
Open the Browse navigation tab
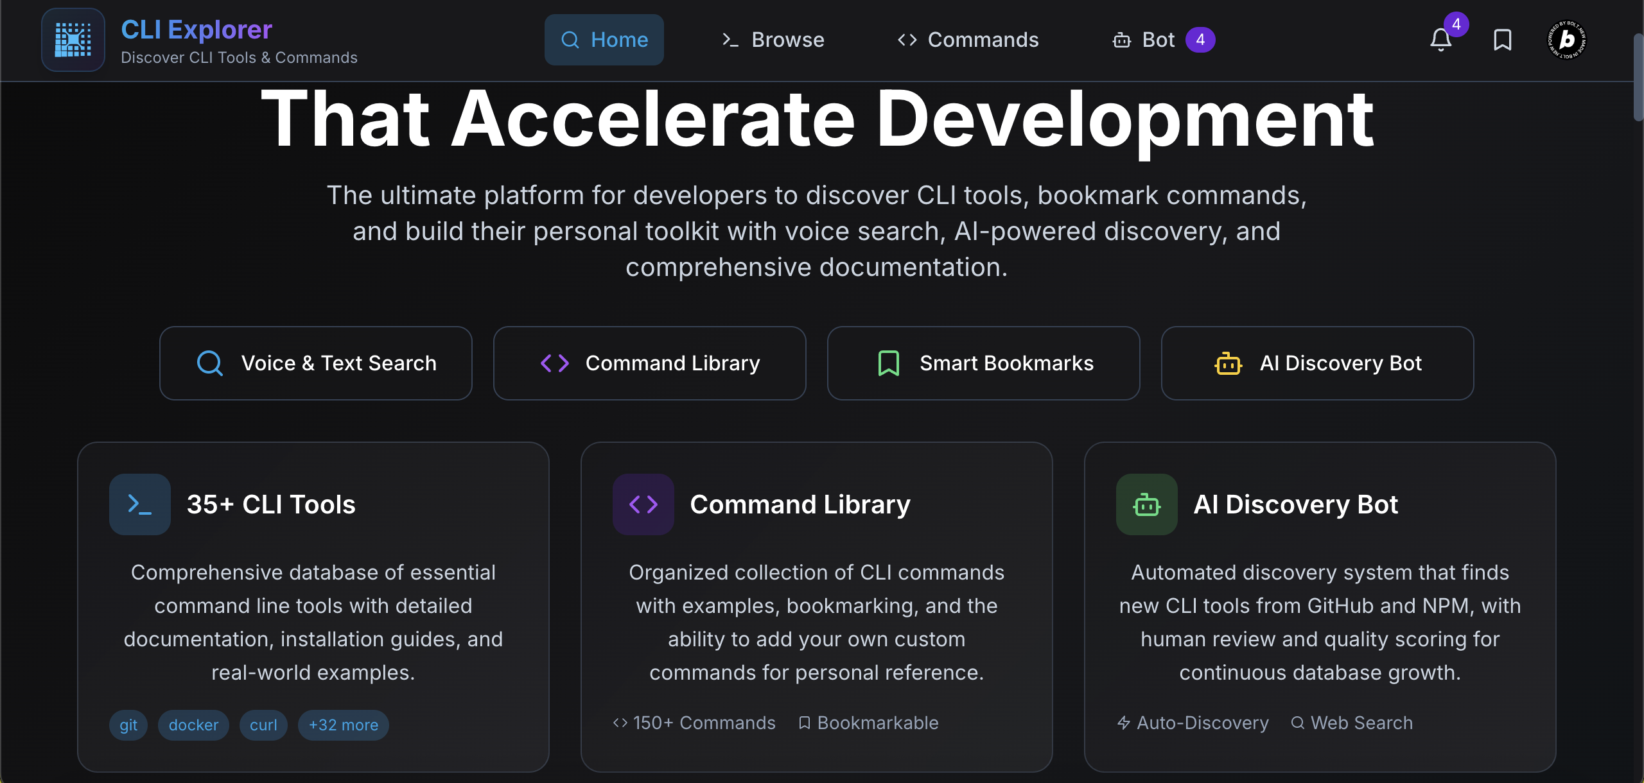tap(773, 40)
